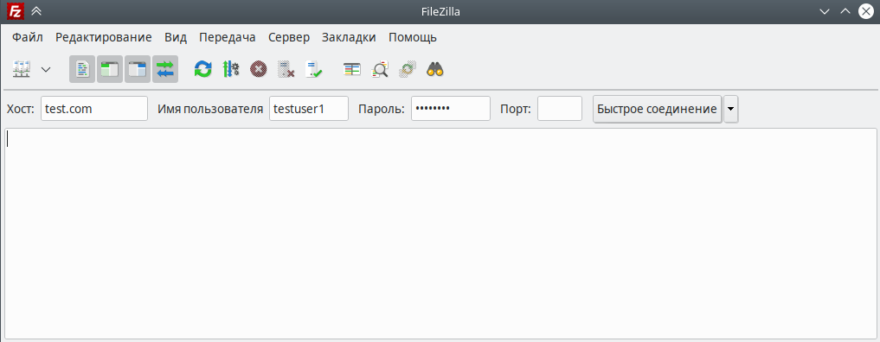Reconnect to the last server icon
Screen dimensions: 880x342
click(x=313, y=69)
